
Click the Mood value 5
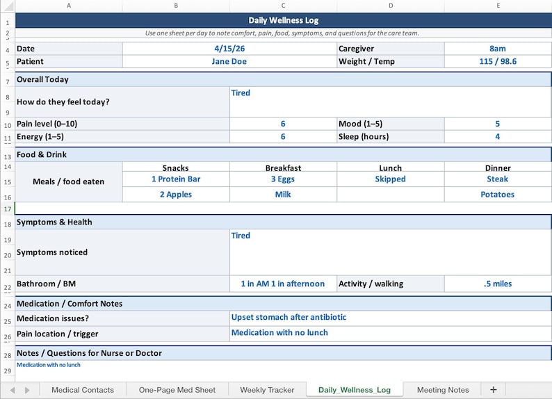[498, 124]
